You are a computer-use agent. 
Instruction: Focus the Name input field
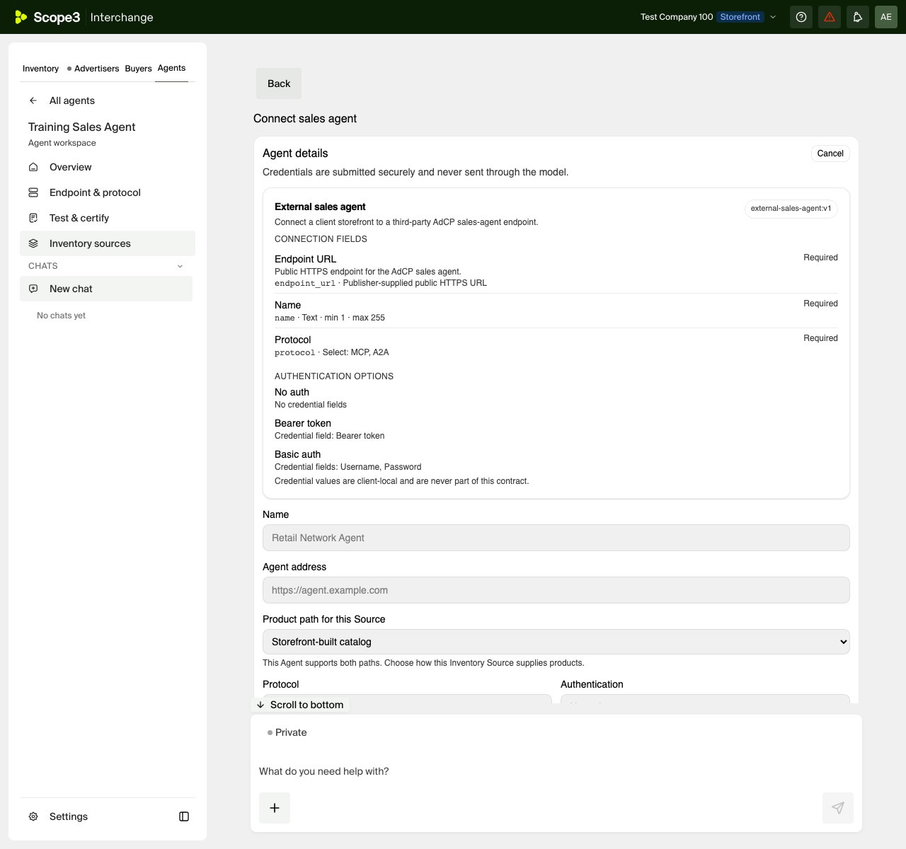point(556,538)
